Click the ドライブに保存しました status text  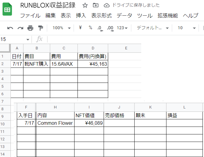pyautogui.click(x=136, y=5)
